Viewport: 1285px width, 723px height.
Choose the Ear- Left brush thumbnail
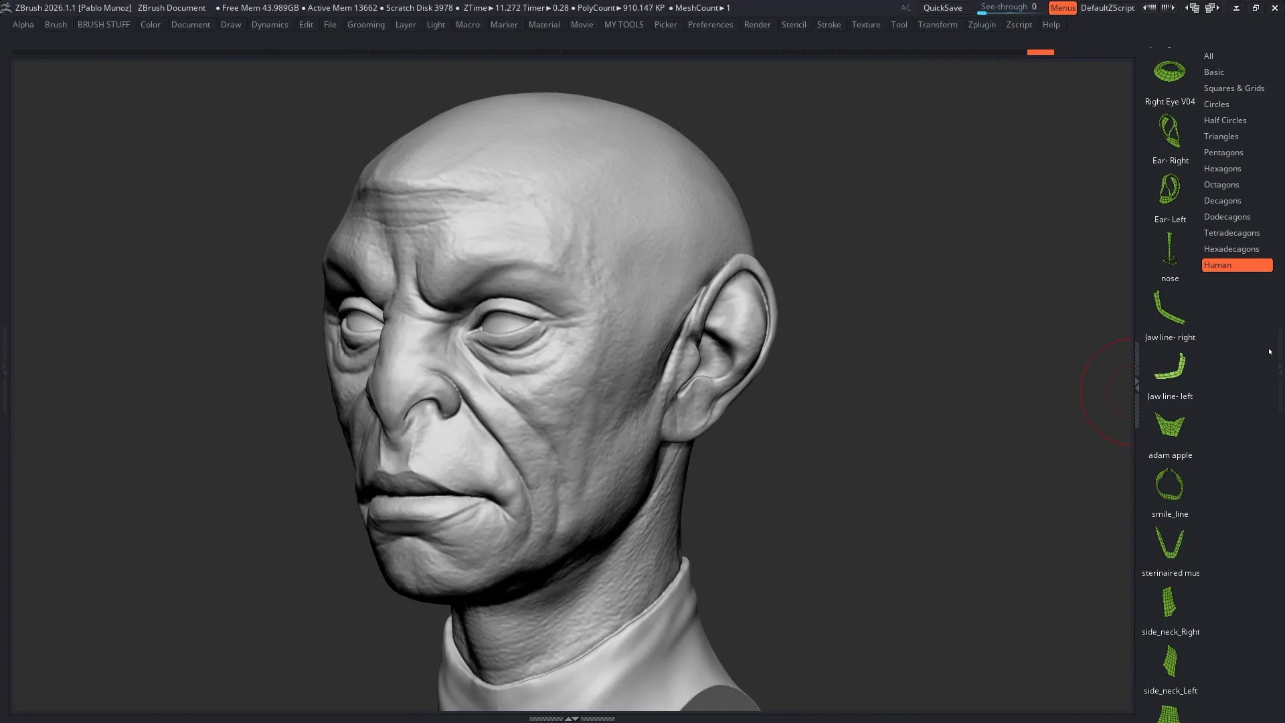(x=1169, y=190)
